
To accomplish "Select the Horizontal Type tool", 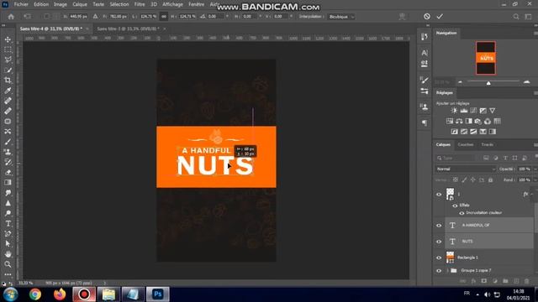I will (8, 224).
